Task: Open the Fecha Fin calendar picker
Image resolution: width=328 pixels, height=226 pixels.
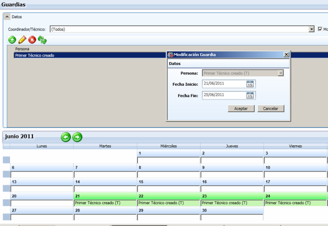Action: click(250, 95)
